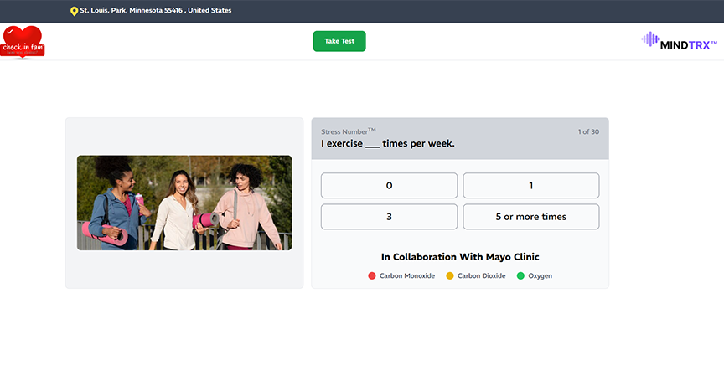Click the yellow Carbon Dioxide dot

coord(450,276)
